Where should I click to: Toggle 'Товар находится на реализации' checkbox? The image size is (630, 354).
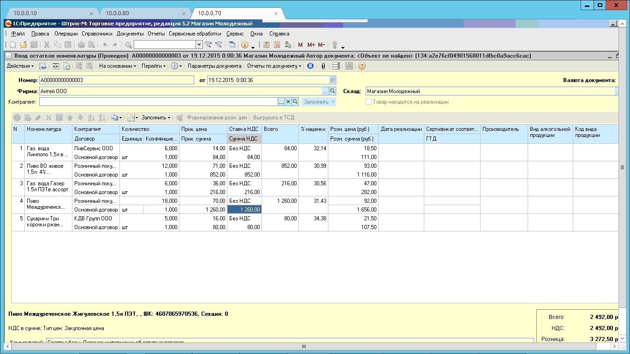pos(368,102)
